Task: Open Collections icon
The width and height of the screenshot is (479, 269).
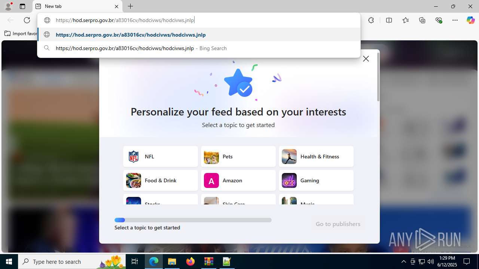Action: click(x=422, y=20)
